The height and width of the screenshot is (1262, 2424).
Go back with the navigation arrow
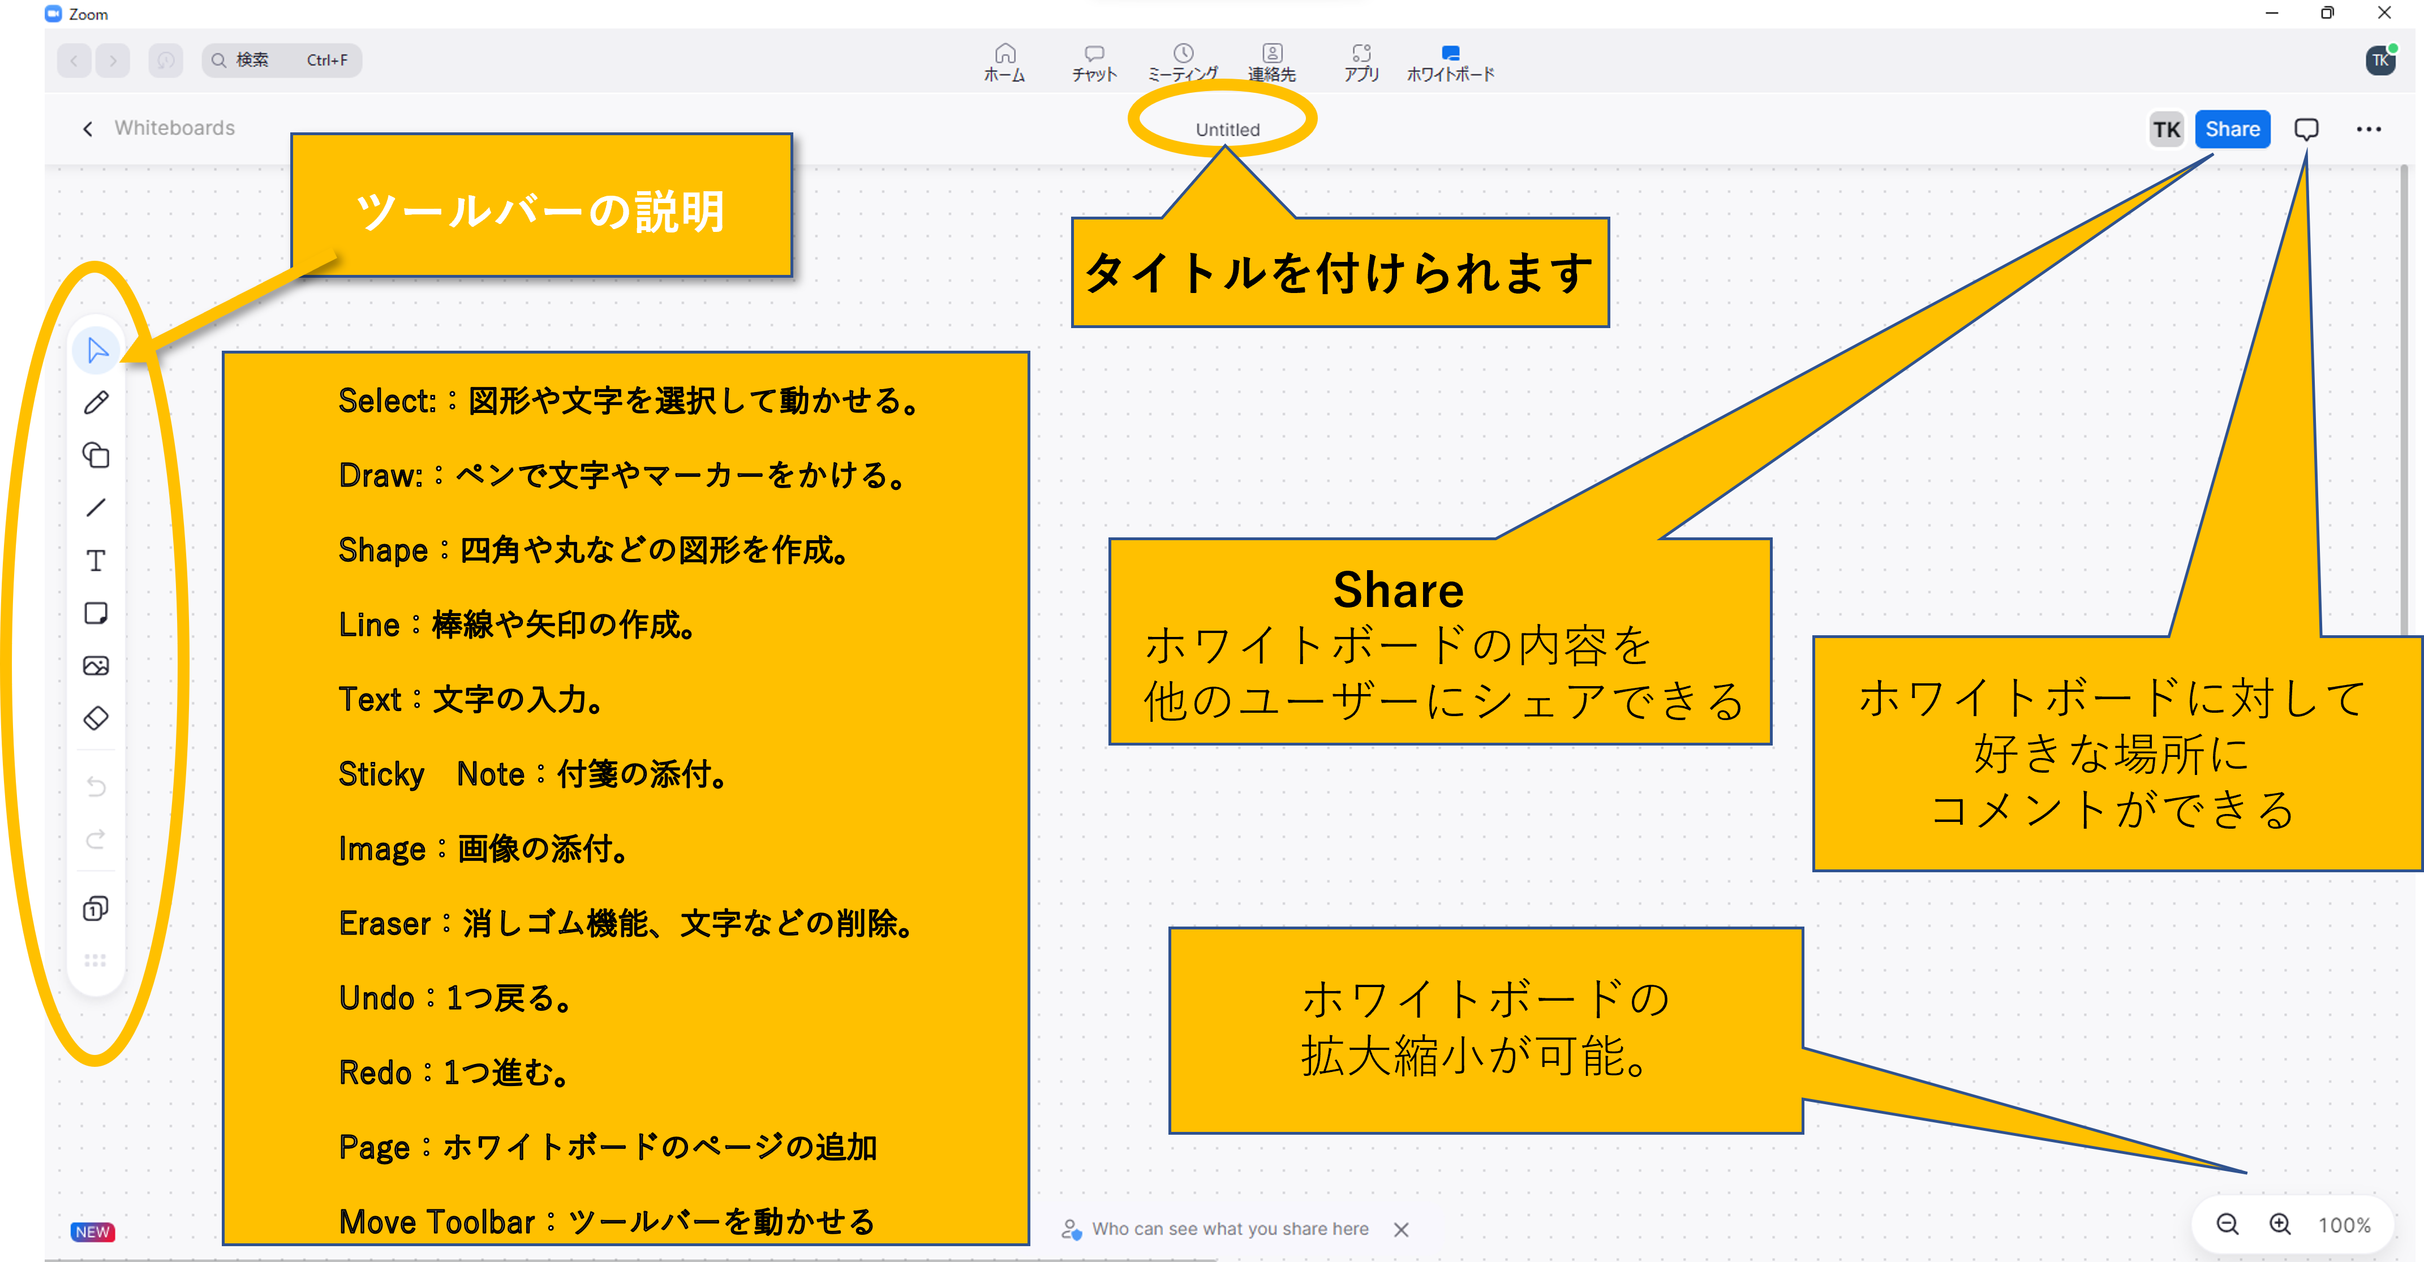pos(74,60)
